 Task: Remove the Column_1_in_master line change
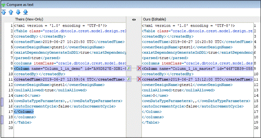coord(140,68)
